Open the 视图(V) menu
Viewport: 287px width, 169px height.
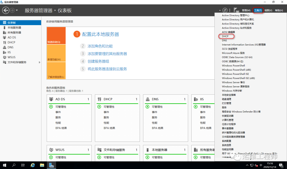click(268, 10)
